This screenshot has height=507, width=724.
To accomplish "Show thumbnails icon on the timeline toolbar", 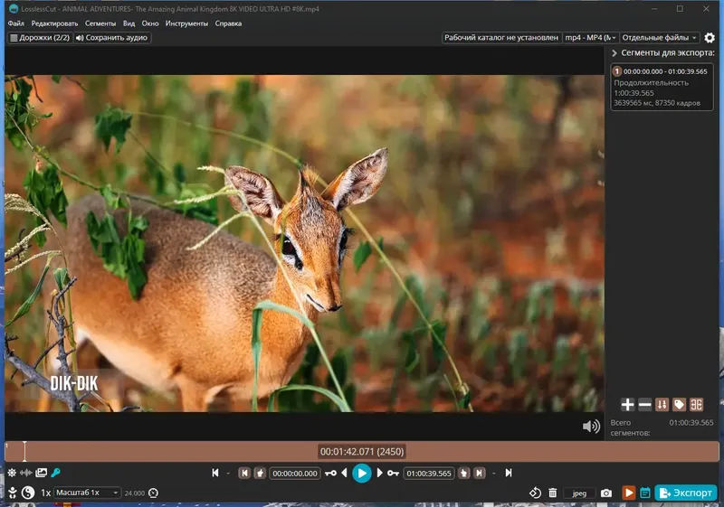I will pos(41,473).
